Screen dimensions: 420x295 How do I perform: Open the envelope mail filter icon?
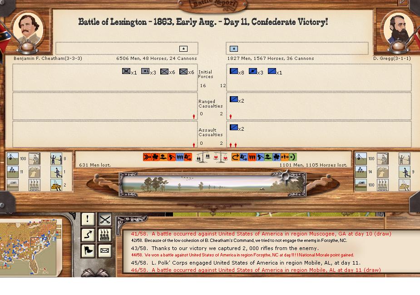[105, 250]
